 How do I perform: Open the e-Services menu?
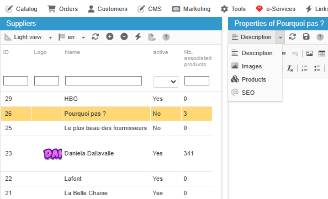click(276, 9)
